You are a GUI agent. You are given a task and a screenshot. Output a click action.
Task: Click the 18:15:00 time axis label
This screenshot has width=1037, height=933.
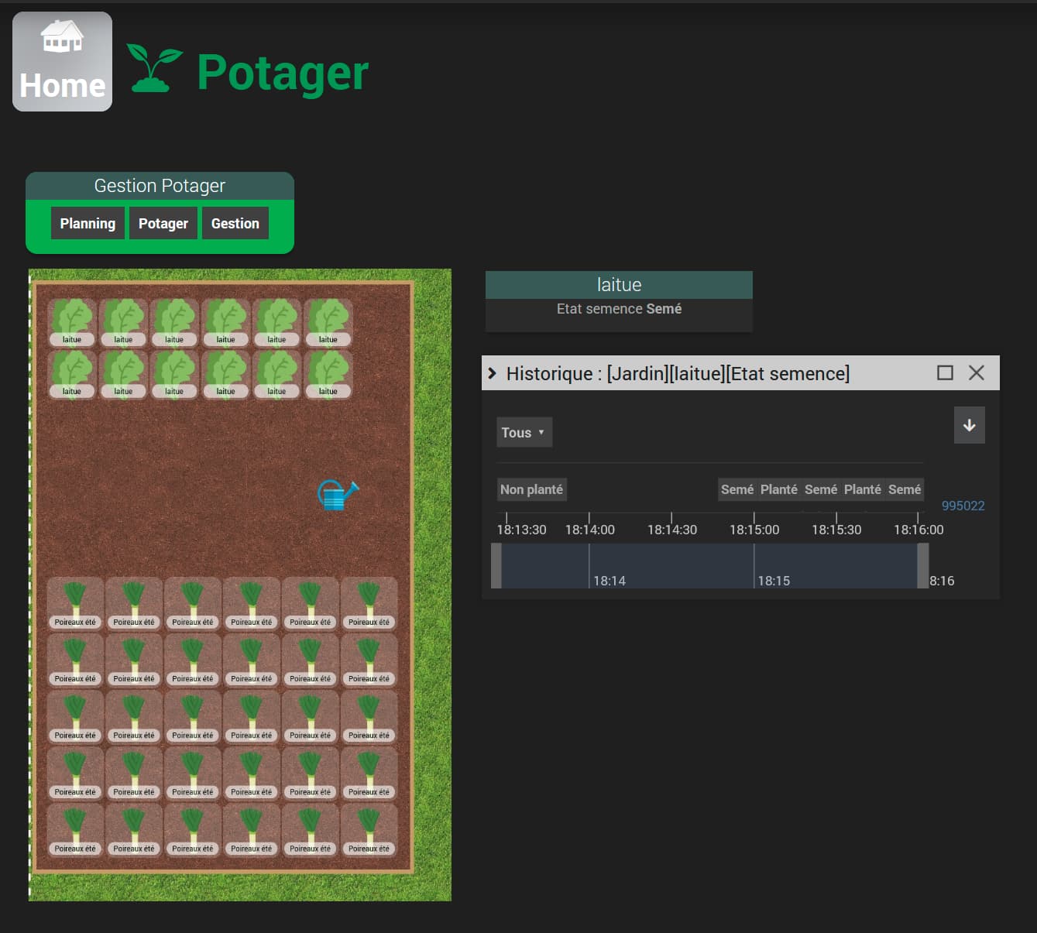pos(754,530)
